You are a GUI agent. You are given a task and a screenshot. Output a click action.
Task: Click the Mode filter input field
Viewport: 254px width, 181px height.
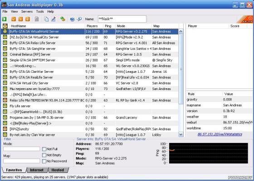pyautogui.click(x=22, y=149)
